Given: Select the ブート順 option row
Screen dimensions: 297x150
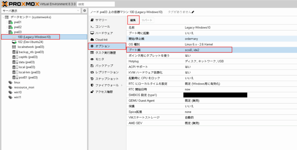Looking at the screenshot, I should coord(212,50).
